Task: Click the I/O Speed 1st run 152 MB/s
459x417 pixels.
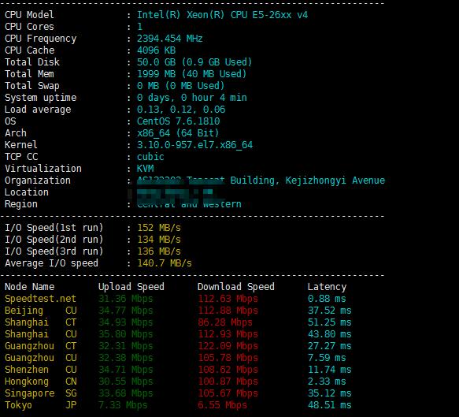Action: pos(159,227)
